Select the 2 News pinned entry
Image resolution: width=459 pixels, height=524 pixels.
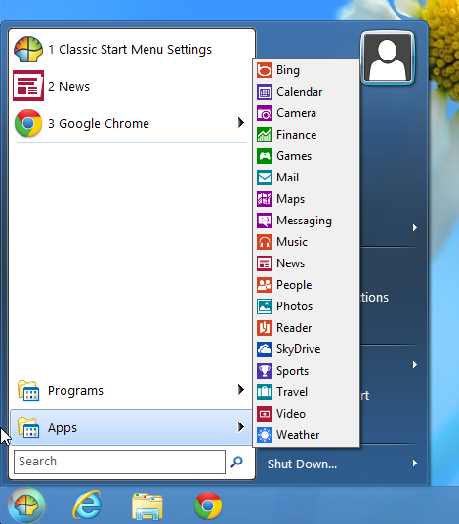[x=131, y=86]
